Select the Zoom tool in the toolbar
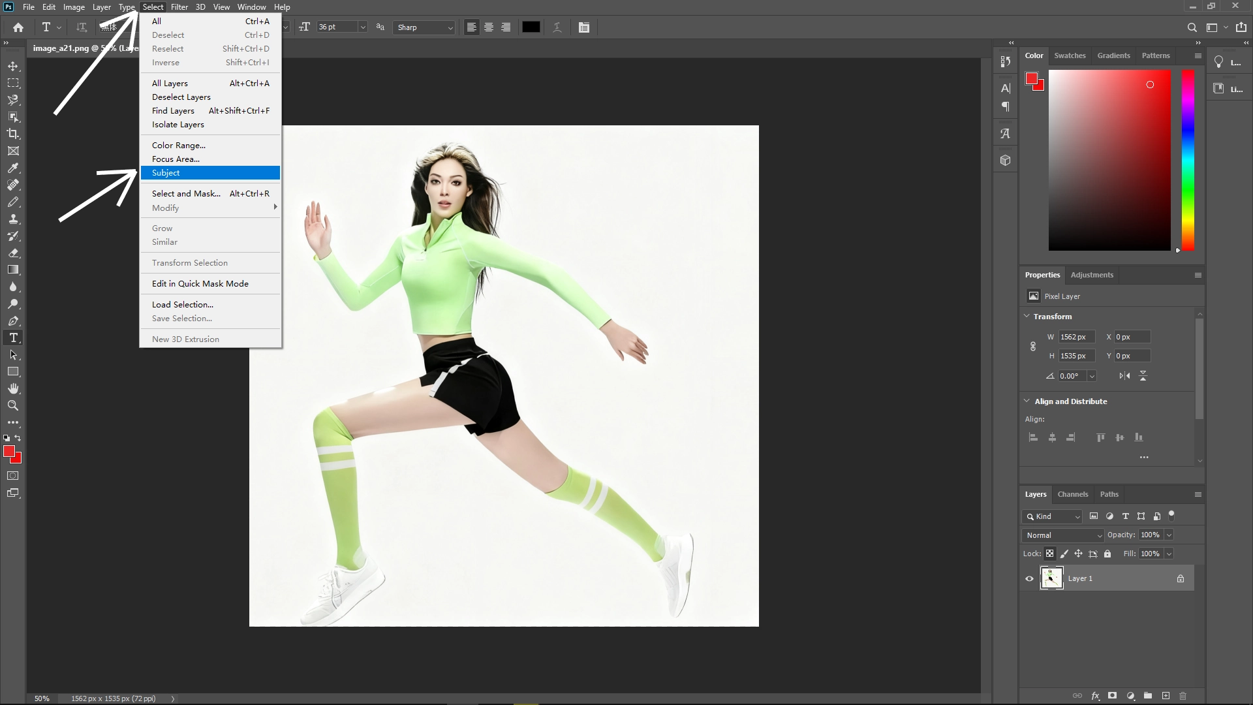 coord(13,405)
